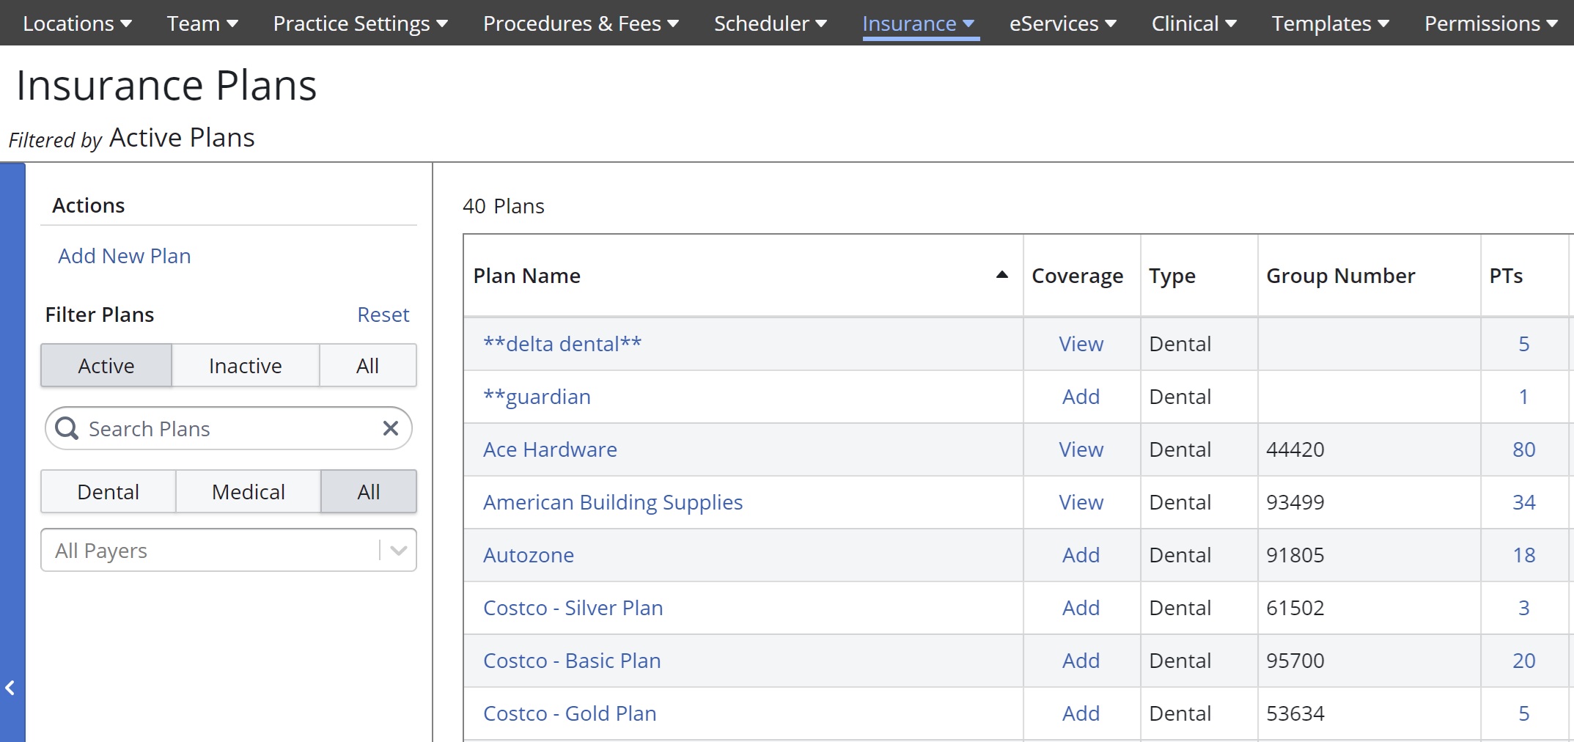
Task: Click the 80 patients link for Ace Hardware
Action: pyautogui.click(x=1523, y=449)
